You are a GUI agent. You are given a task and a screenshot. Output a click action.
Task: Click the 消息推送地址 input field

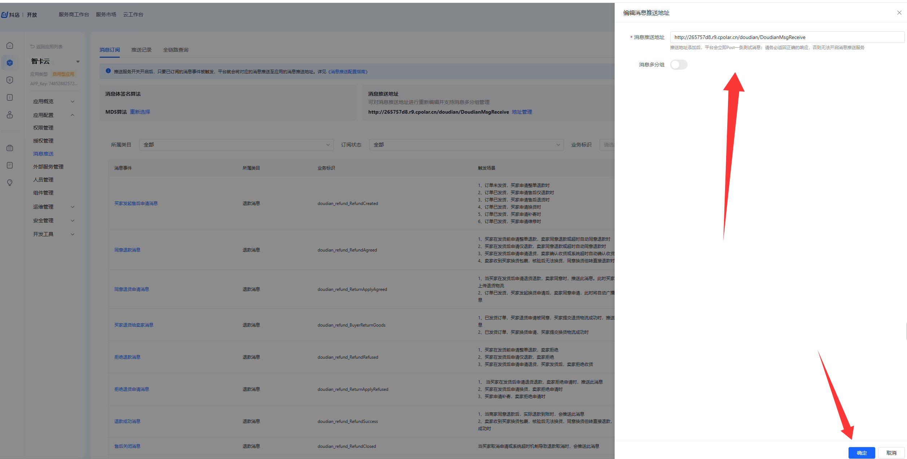[x=787, y=37]
